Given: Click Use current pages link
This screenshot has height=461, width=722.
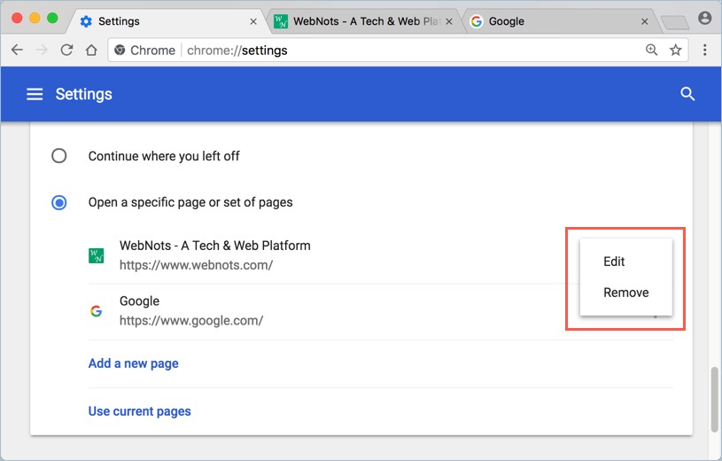Looking at the screenshot, I should (x=139, y=411).
